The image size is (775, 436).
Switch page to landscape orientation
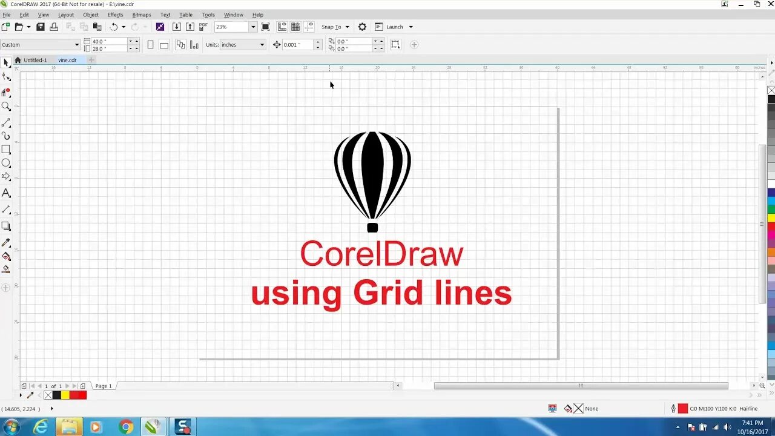point(164,45)
